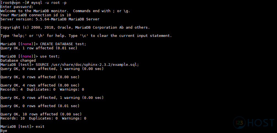Click the Welcome to the MariaDB monitor line
This screenshot has height=133, width=277.
point(65,11)
